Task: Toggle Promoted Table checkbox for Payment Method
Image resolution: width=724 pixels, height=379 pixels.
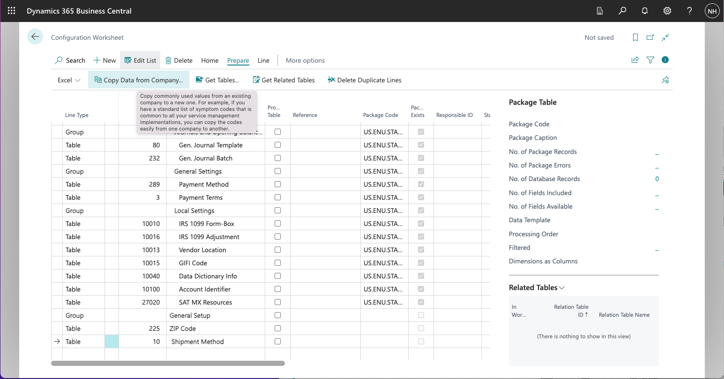Action: pyautogui.click(x=277, y=184)
